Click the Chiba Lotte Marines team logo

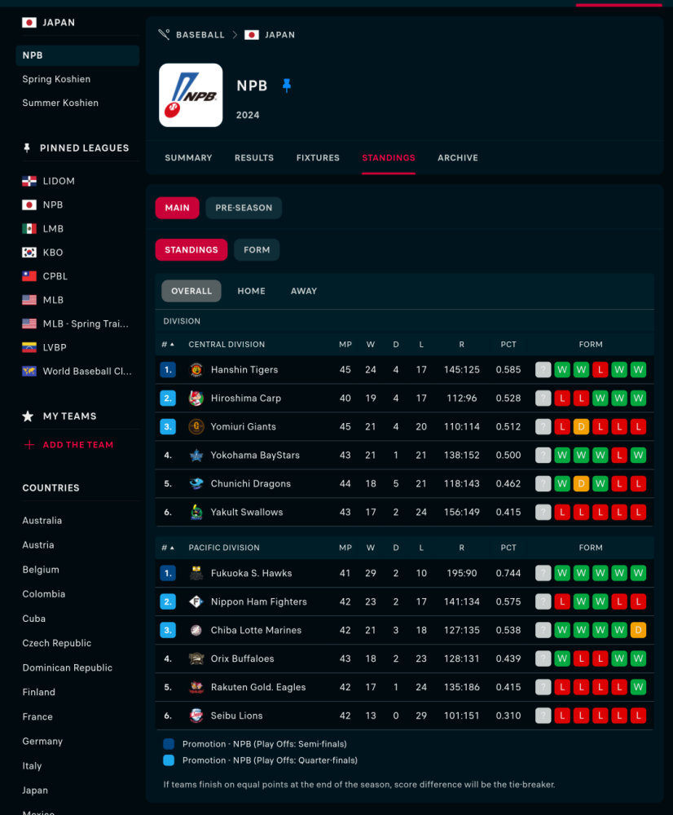196,630
